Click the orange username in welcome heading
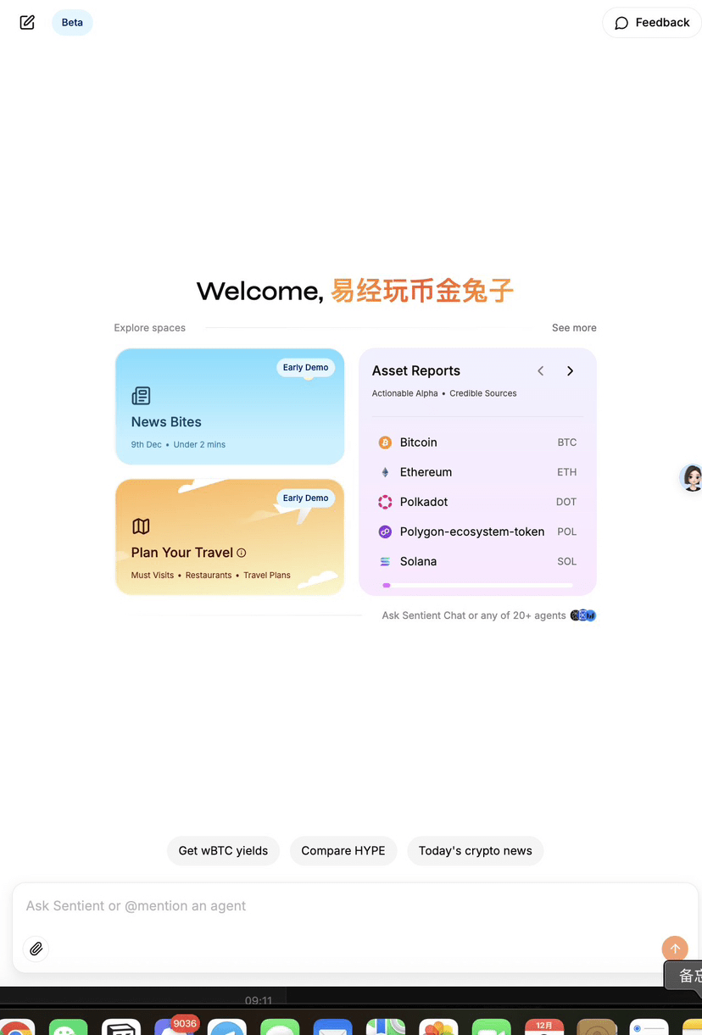The width and height of the screenshot is (702, 1035). click(x=422, y=291)
